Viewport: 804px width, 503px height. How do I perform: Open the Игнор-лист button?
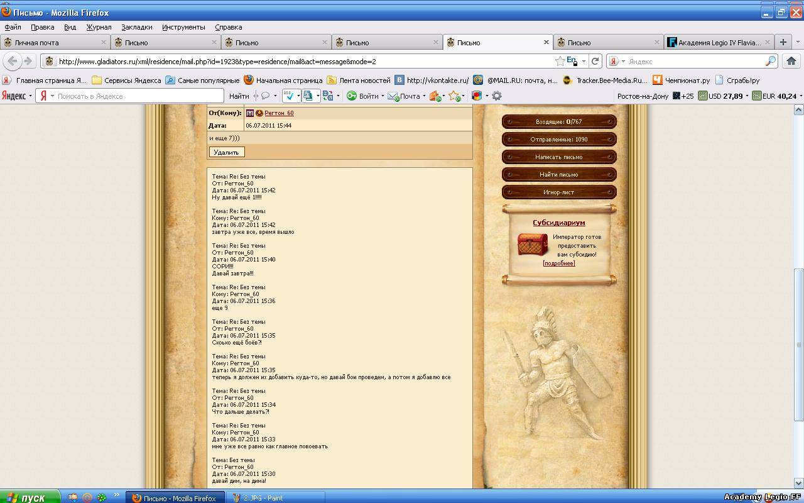559,192
